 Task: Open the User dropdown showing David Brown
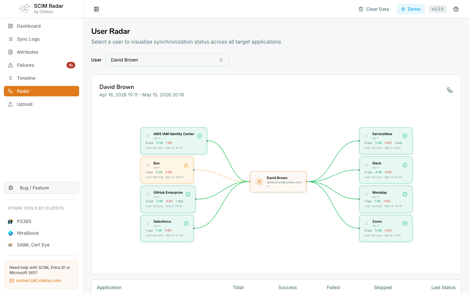[167, 60]
